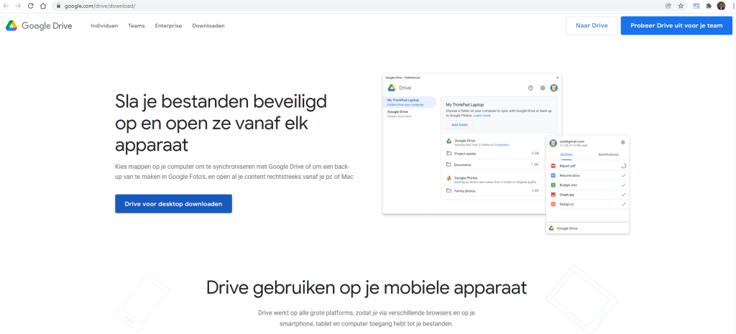This screenshot has width=736, height=334.
Task: Click the Google Drive logo in header
Action: 39,26
